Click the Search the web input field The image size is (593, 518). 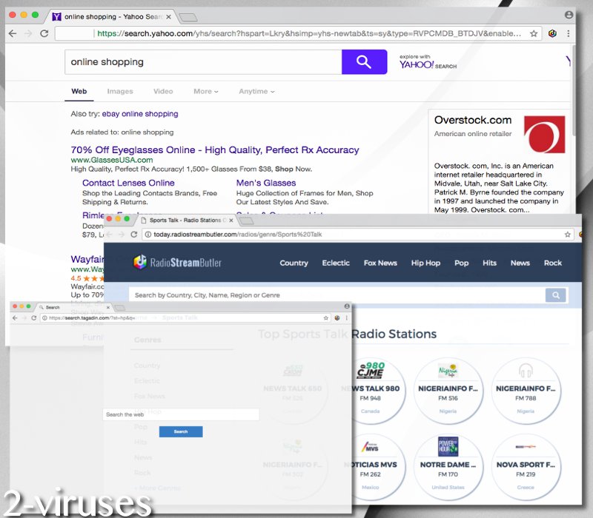point(181,414)
